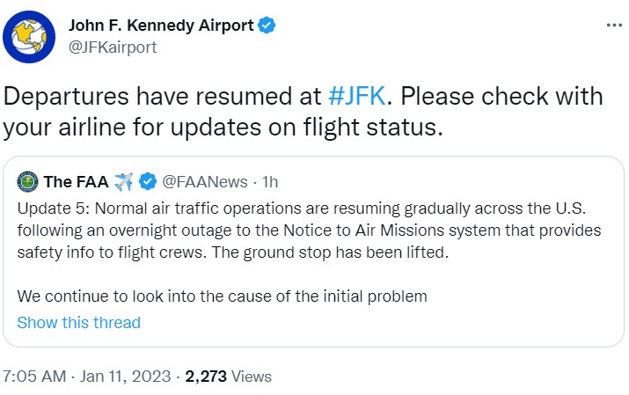Click The FAA account name
The width and height of the screenshot is (629, 395).
click(x=76, y=182)
